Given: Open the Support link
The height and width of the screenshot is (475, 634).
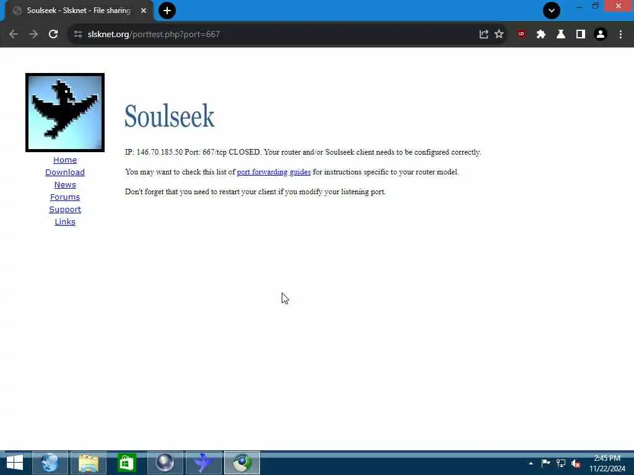Looking at the screenshot, I should (x=64, y=210).
